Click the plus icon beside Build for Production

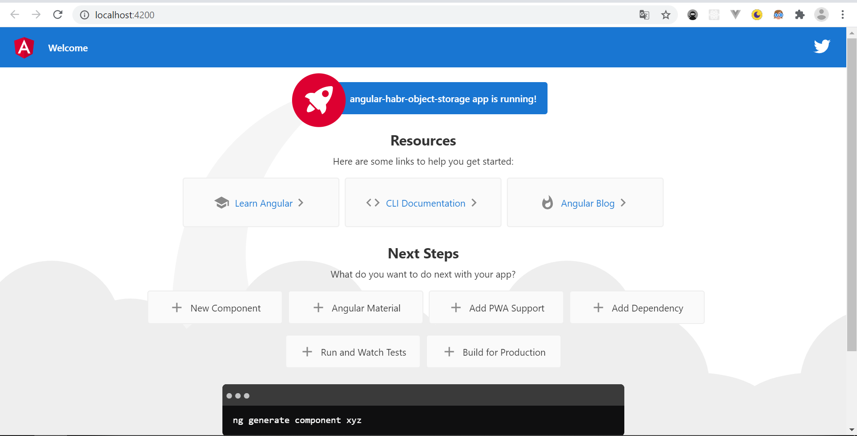point(449,352)
